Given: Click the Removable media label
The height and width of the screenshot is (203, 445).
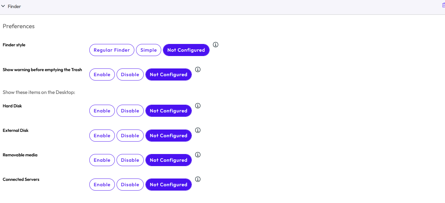Looking at the screenshot, I should coord(20,155).
